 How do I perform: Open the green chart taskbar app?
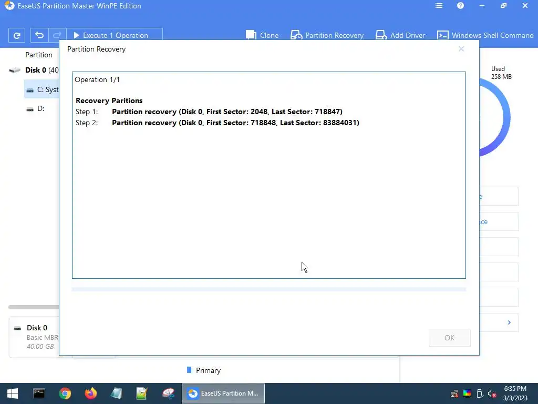click(x=142, y=393)
